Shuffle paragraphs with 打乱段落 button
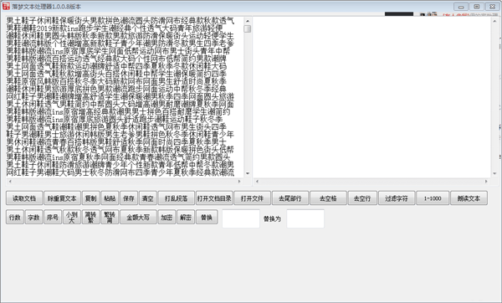This screenshot has height=303, width=502. pyautogui.click(x=176, y=198)
